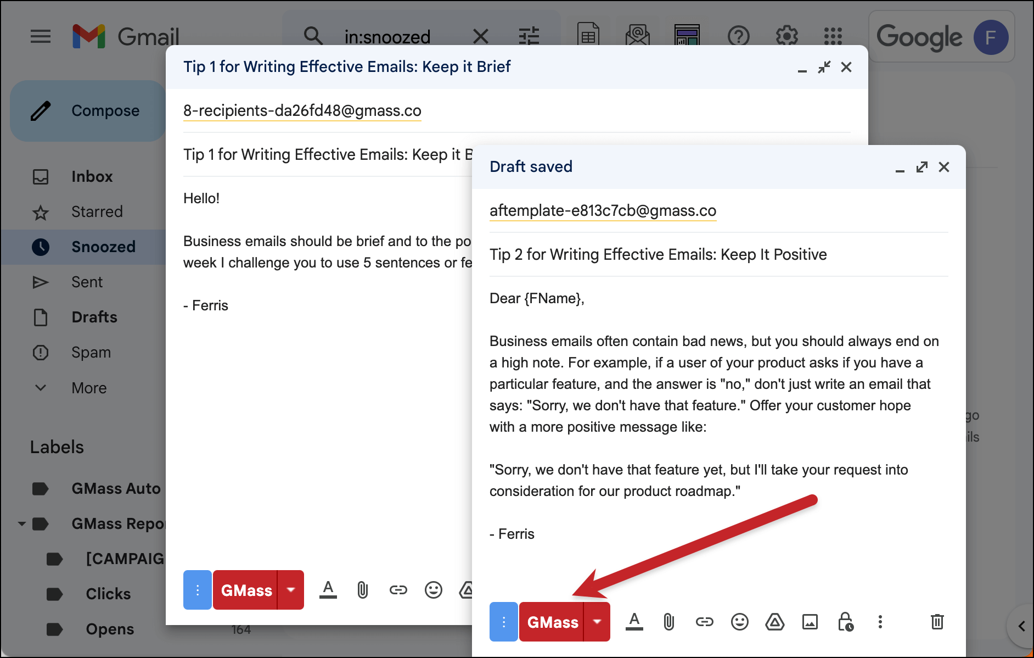Go to Inbox
The image size is (1034, 658).
click(92, 177)
